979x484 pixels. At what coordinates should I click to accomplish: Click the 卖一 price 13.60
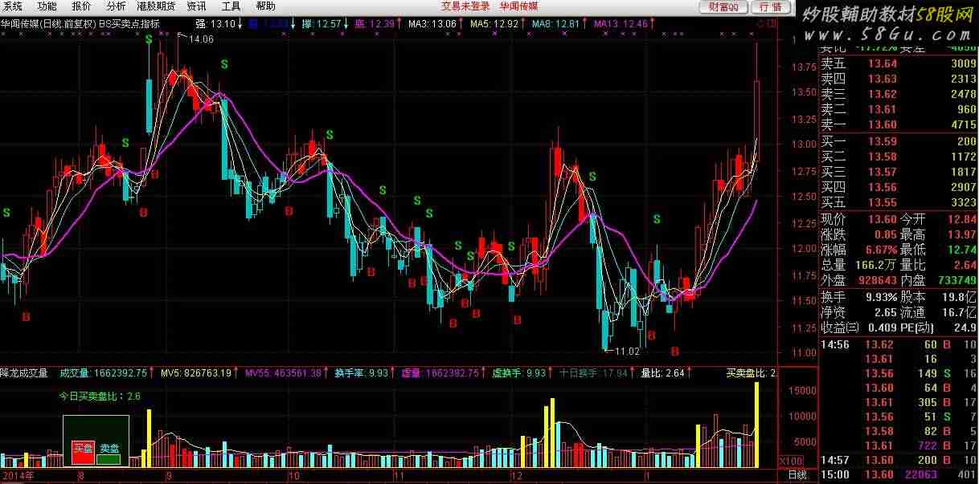[x=882, y=125]
